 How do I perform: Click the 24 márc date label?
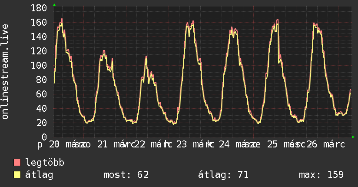coord(239,144)
